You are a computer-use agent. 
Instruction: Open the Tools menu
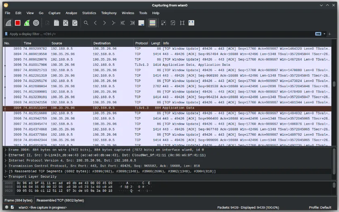[x=143, y=13]
